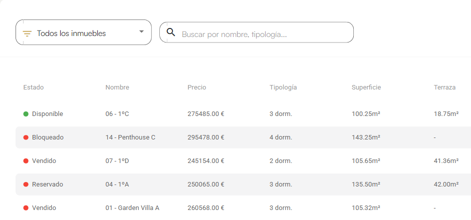The image size is (471, 220).
Task: Click 3 dorm. in the 06 - 1ºC row
Action: click(x=281, y=114)
